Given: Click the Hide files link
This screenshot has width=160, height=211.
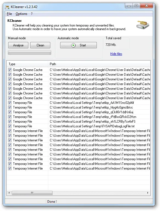Looking at the screenshot, I should (x=116, y=54).
